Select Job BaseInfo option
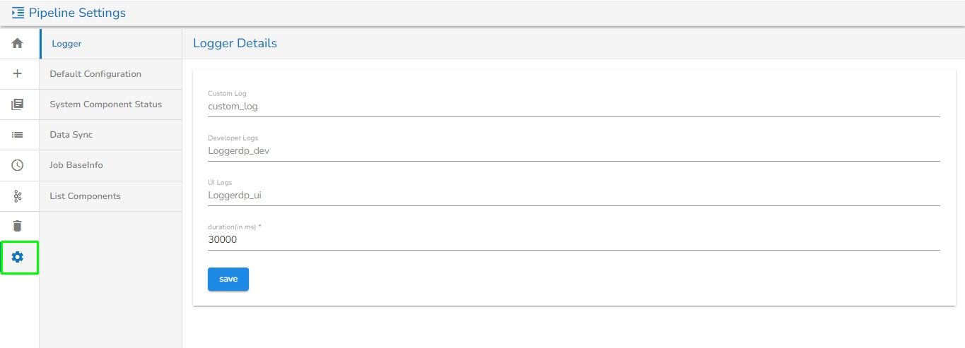 [76, 165]
